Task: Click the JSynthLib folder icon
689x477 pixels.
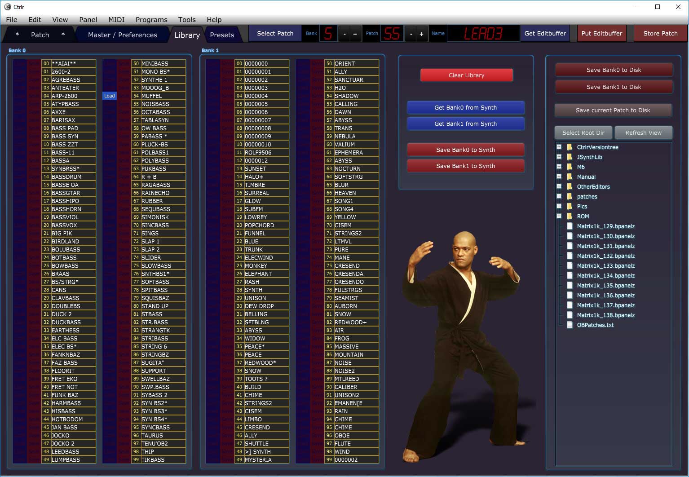Action: (x=570, y=157)
